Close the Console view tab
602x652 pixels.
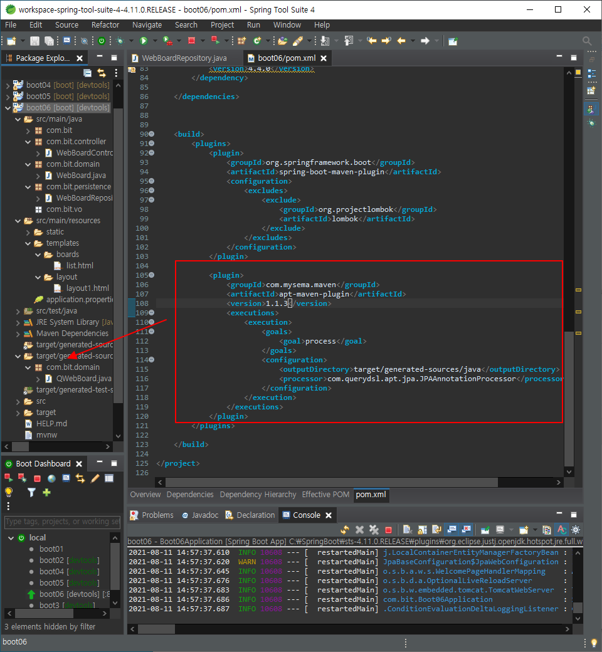[x=328, y=515]
